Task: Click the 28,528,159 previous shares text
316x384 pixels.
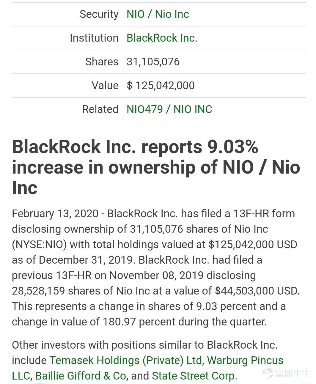Action: (38, 291)
